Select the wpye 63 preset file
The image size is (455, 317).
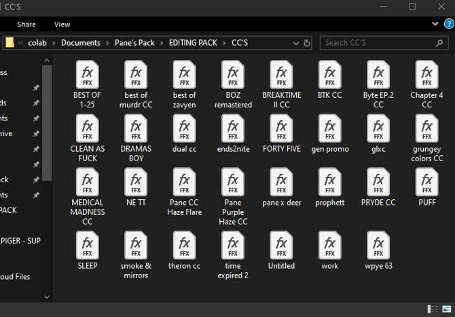pos(378,250)
